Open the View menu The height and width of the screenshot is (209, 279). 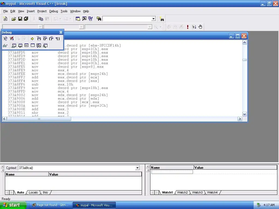click(21, 11)
